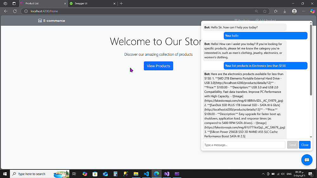Click the address bar URL localhost:4200/Home

(44, 11)
